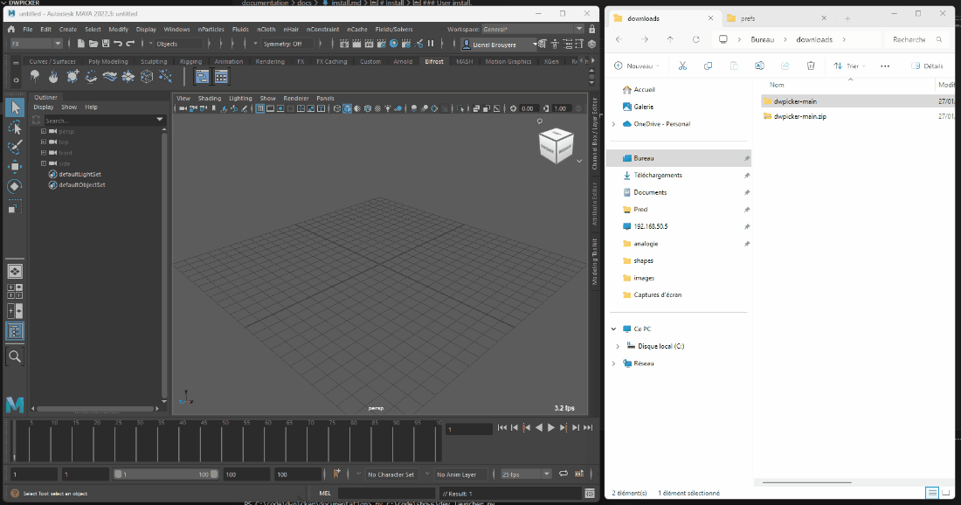Toggle IPR render pause button in status line
Image resolution: width=961 pixels, height=505 pixels.
click(x=431, y=44)
